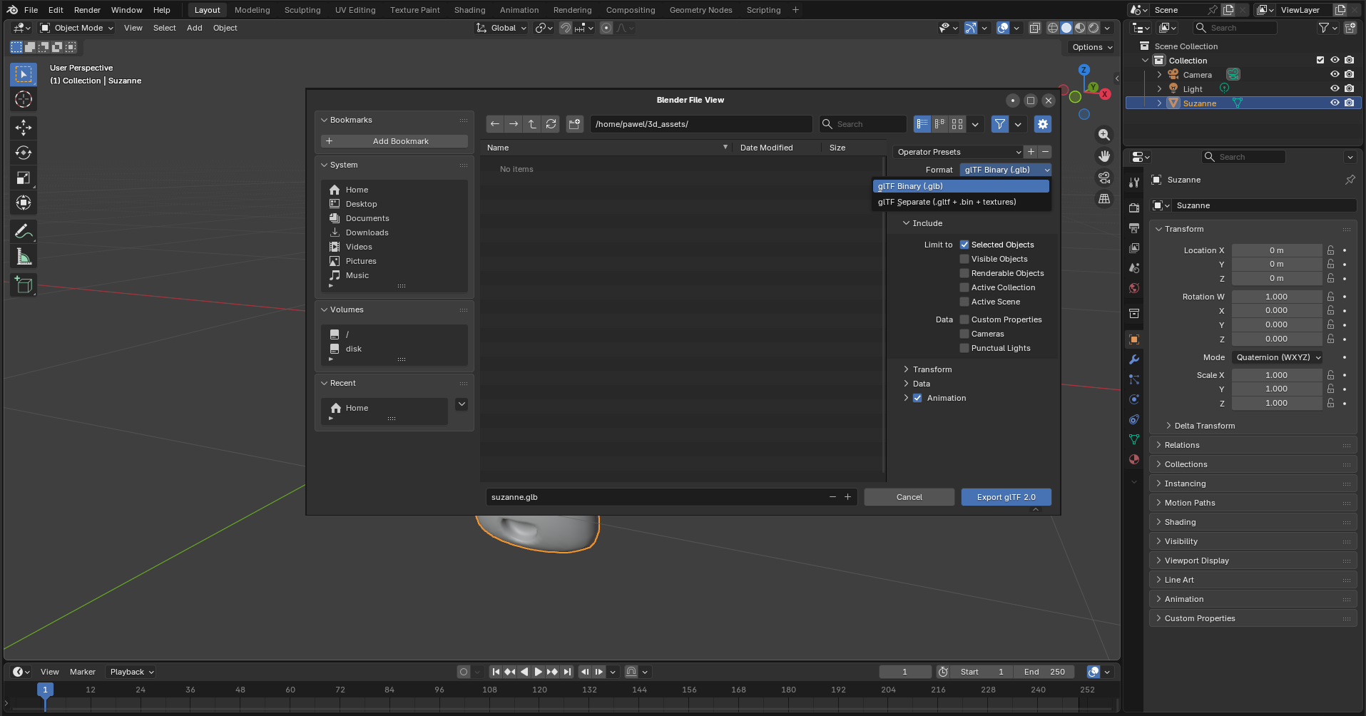Uncheck the Animation export checkbox
The height and width of the screenshot is (716, 1366).
(917, 398)
